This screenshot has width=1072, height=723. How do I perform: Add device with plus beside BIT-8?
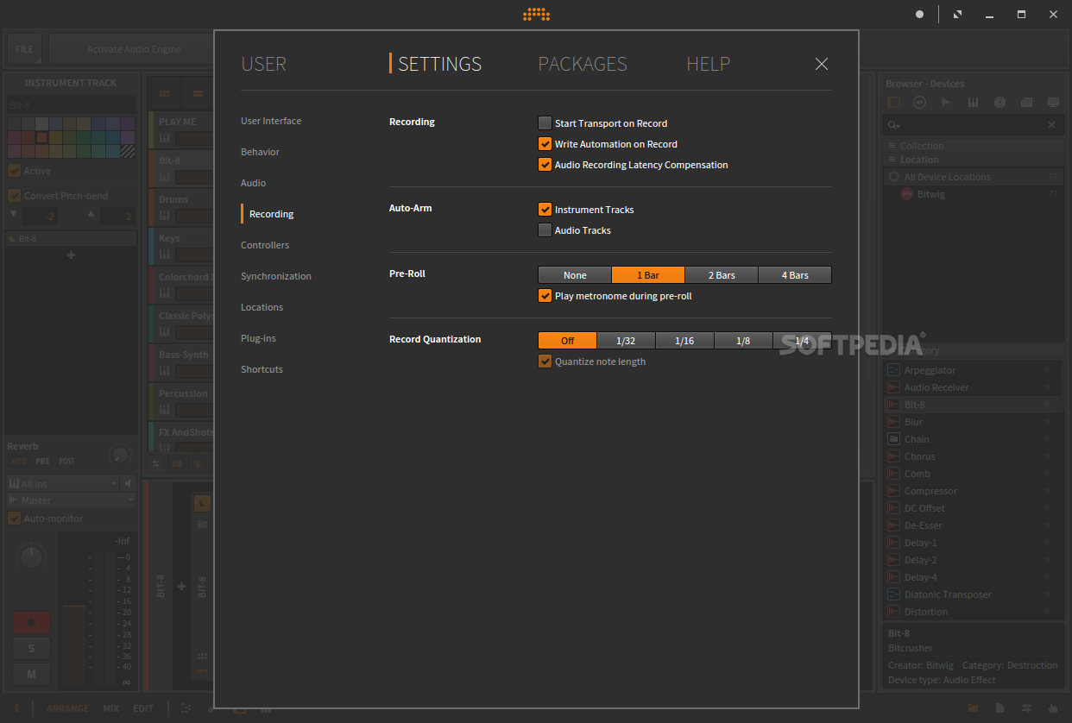pos(181,587)
